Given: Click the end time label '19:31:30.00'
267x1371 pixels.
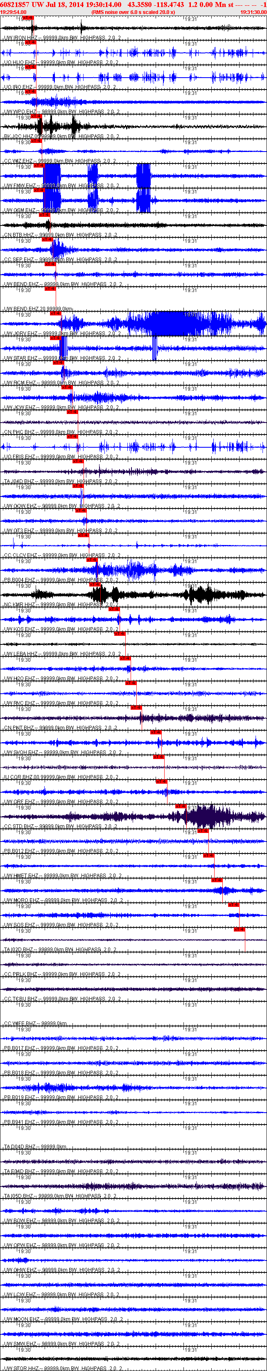Looking at the screenshot, I should pyautogui.click(x=253, y=12).
